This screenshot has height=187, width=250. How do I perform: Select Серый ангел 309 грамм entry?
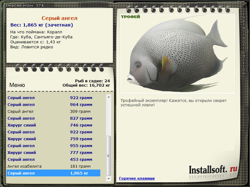tap(53, 112)
